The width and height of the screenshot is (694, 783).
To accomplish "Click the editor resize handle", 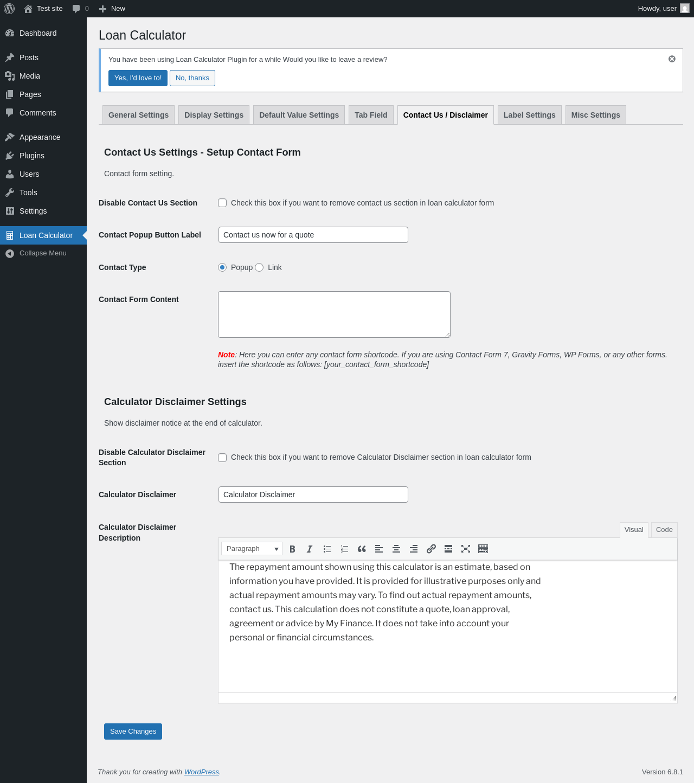I will (673, 698).
